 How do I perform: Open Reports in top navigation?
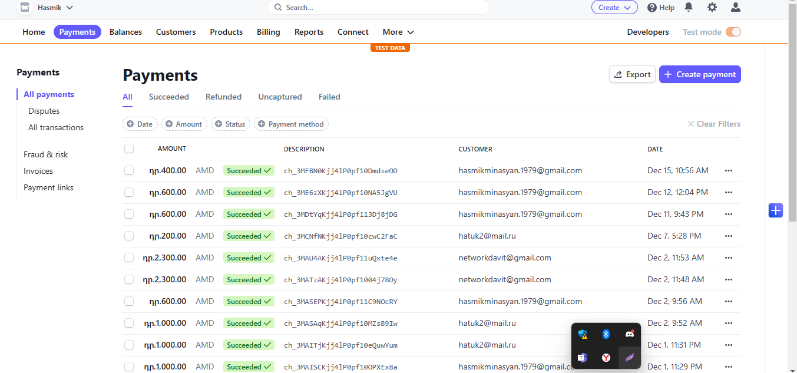309,32
